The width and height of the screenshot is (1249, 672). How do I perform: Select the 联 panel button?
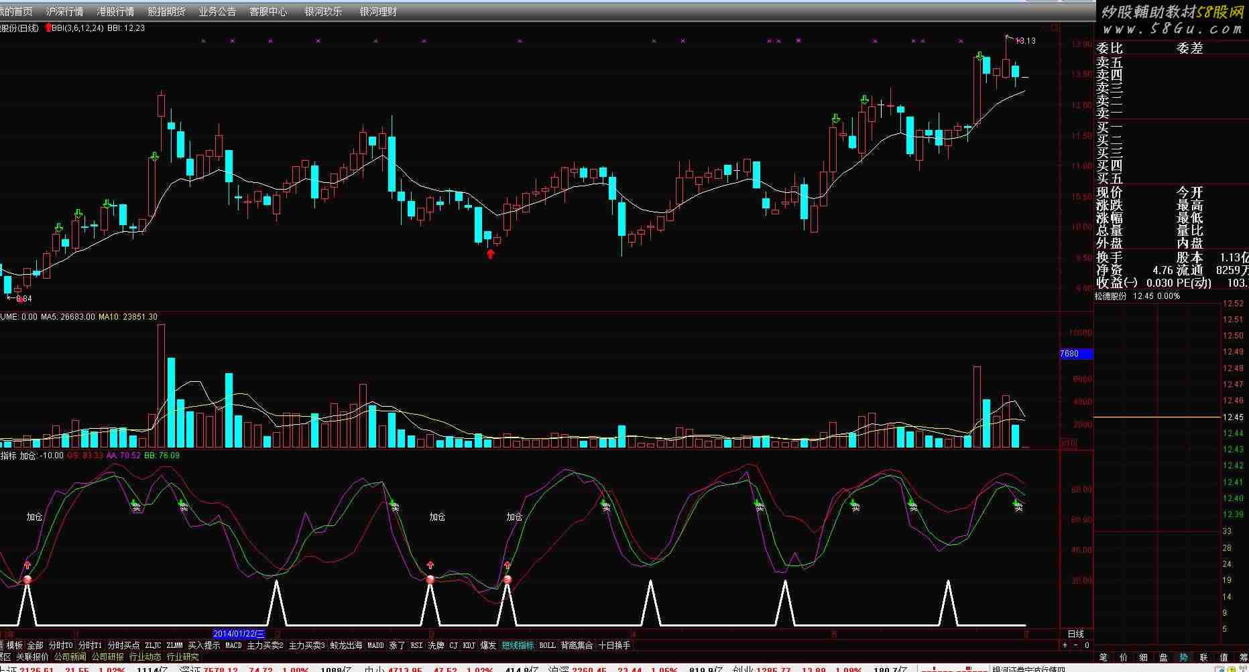1204,657
